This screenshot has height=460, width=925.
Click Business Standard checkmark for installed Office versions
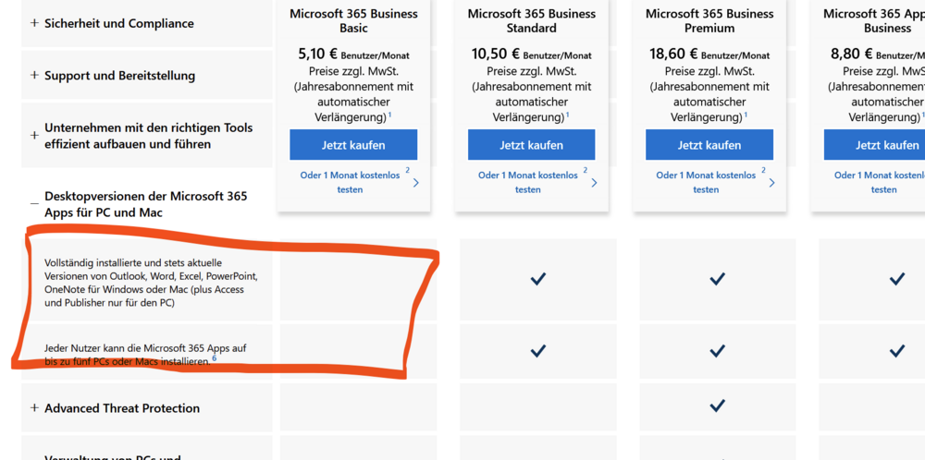tap(537, 279)
